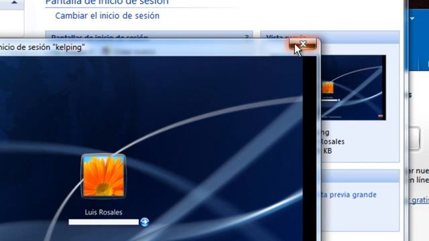
Task: Click the small logon preview thumbnail
Action: 353,88
